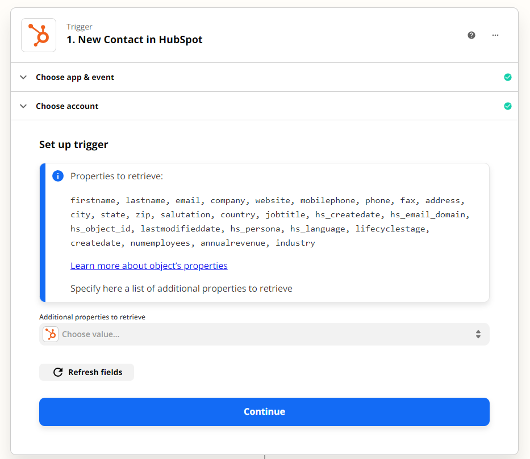
Task: Click the Properties to retrieve: label
Action: 116,176
